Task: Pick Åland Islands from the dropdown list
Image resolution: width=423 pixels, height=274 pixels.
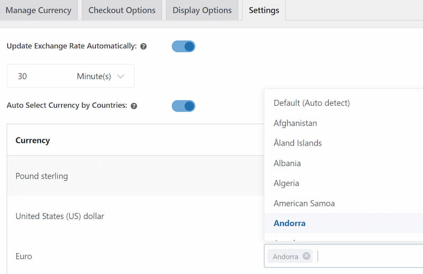Action: click(x=297, y=143)
